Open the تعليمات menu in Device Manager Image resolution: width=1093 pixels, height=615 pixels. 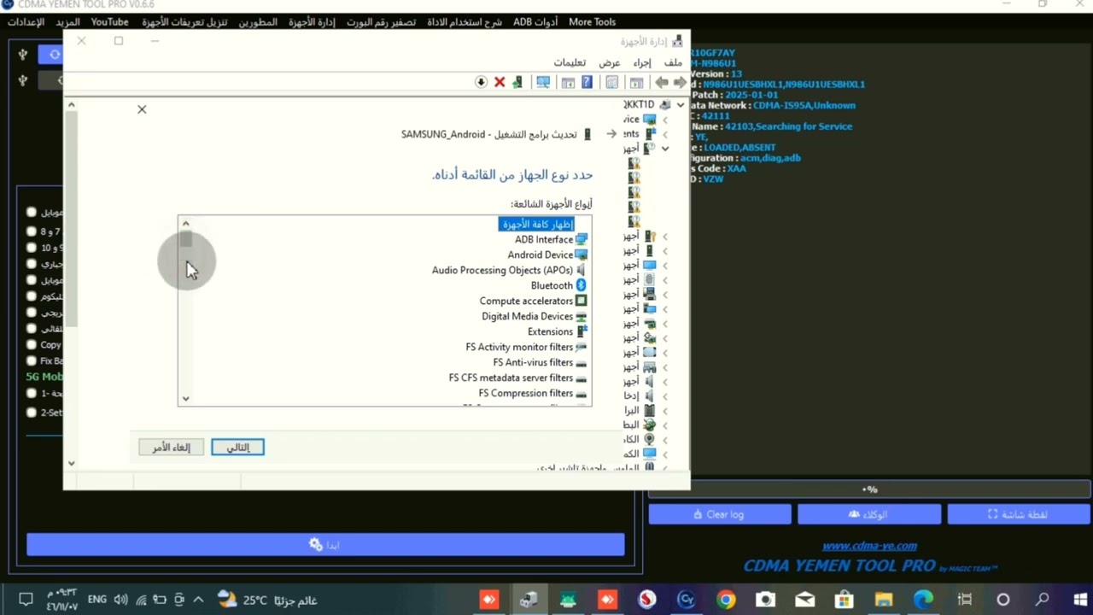tap(570, 62)
